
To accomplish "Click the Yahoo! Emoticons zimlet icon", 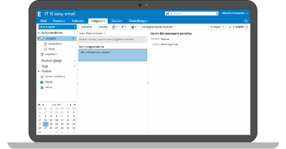I will [42, 77].
